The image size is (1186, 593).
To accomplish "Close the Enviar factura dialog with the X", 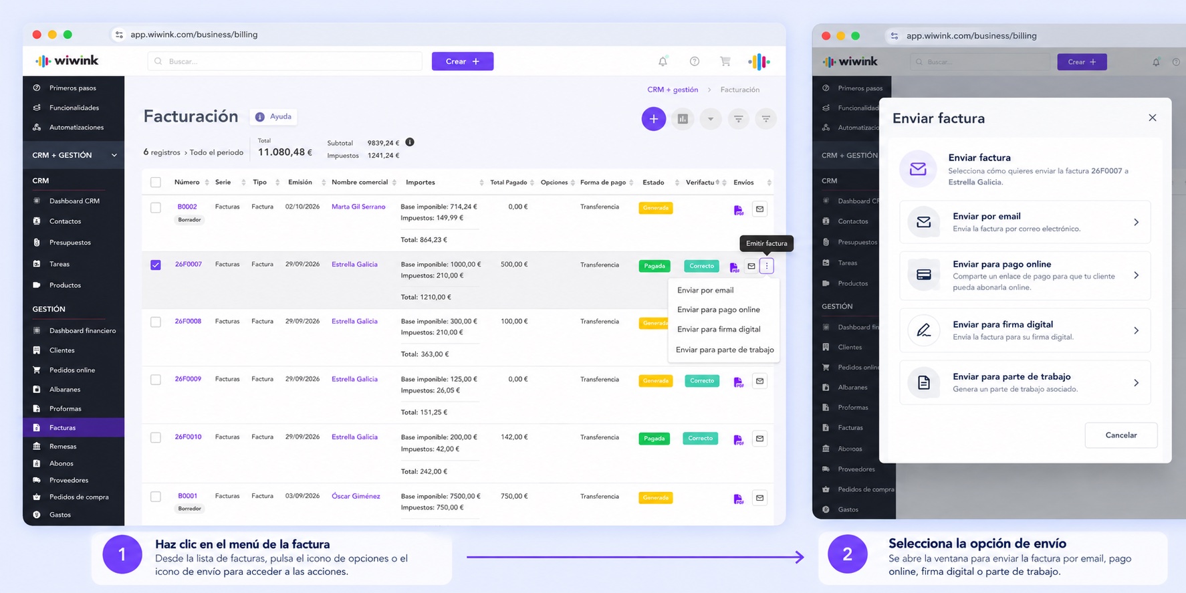I will click(1152, 118).
